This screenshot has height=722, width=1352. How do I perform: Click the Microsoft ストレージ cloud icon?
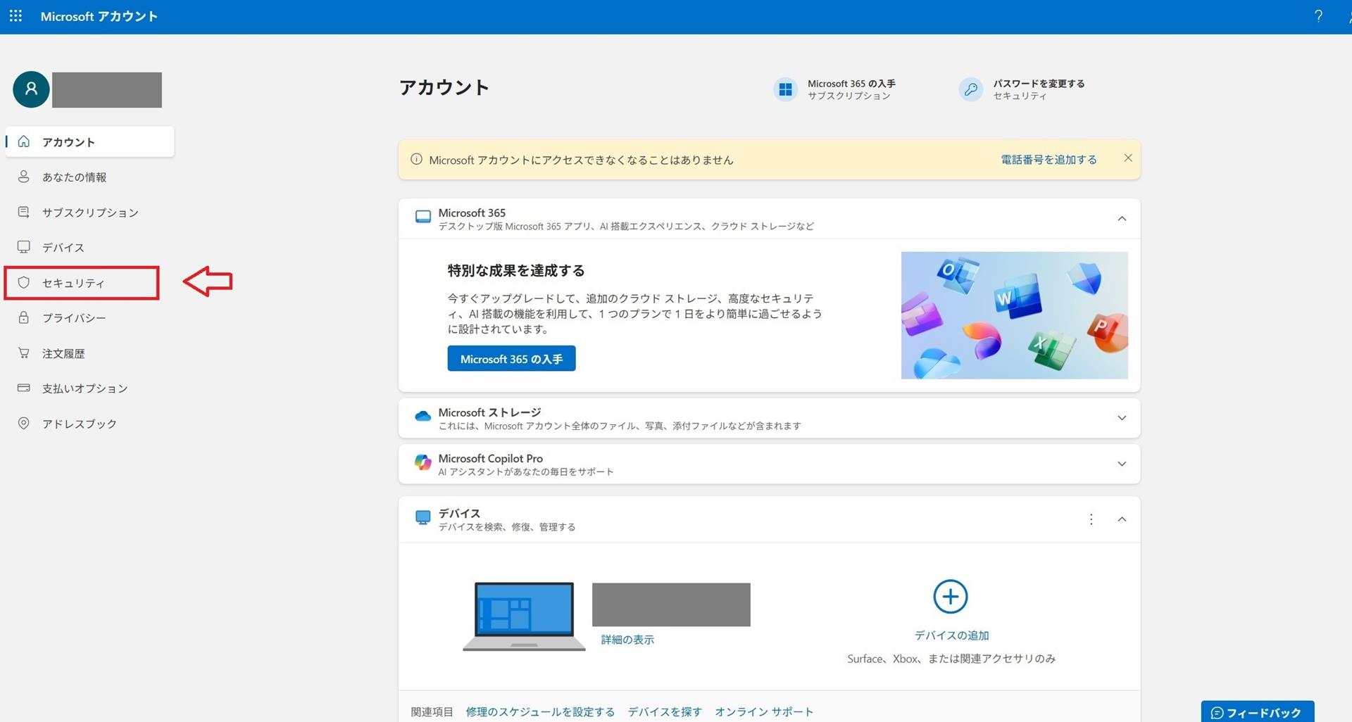423,416
